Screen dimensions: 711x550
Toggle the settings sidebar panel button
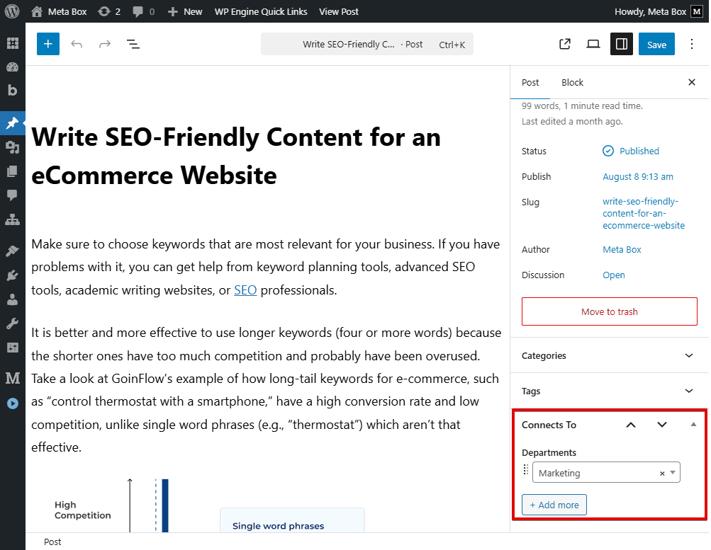[x=622, y=44]
